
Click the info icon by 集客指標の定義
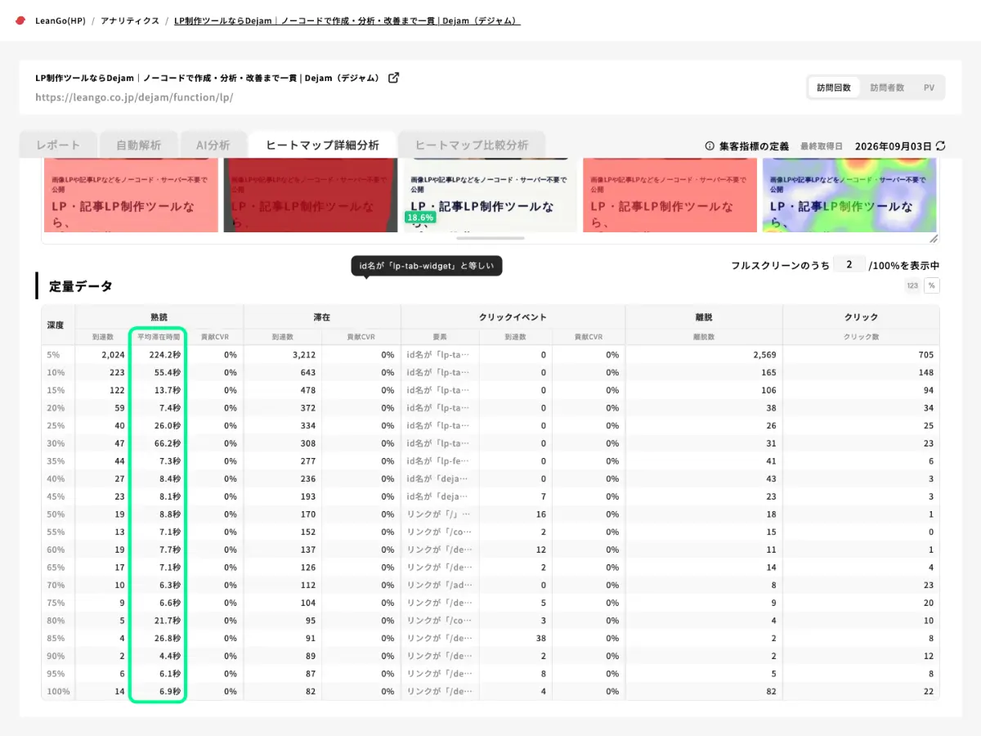pos(710,146)
